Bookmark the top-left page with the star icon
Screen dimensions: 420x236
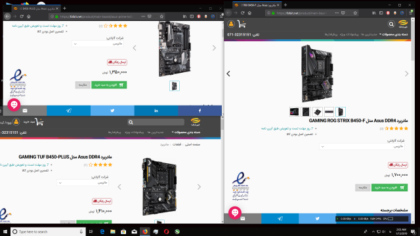coord(161,16)
